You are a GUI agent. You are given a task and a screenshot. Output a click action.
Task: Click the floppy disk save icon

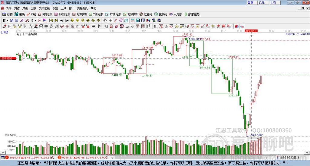click(148, 20)
